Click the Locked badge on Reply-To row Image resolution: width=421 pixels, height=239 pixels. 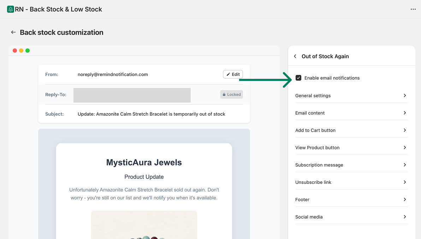tap(232, 94)
